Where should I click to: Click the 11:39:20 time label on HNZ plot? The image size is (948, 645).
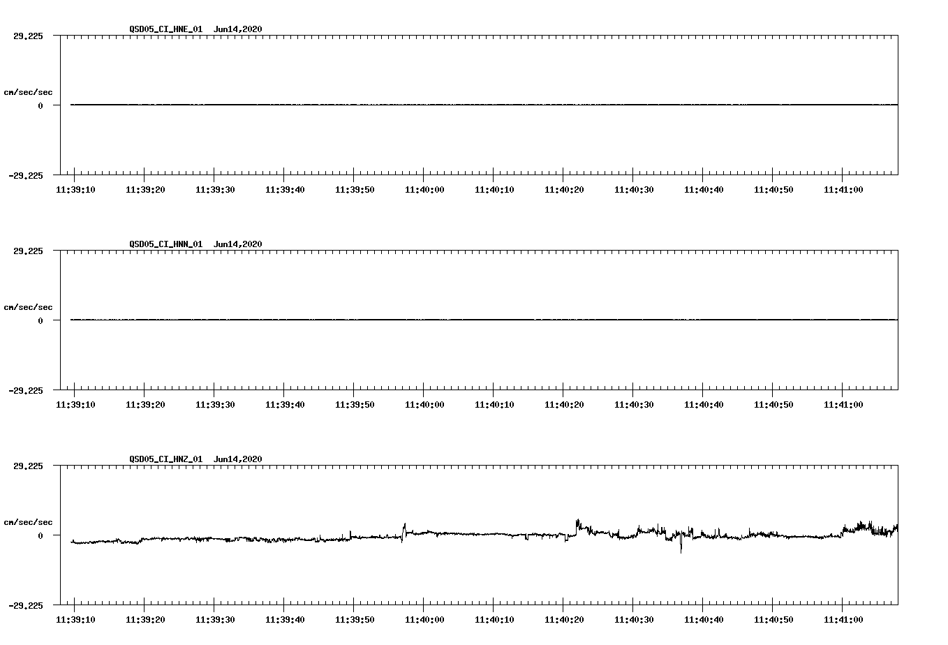(x=145, y=619)
